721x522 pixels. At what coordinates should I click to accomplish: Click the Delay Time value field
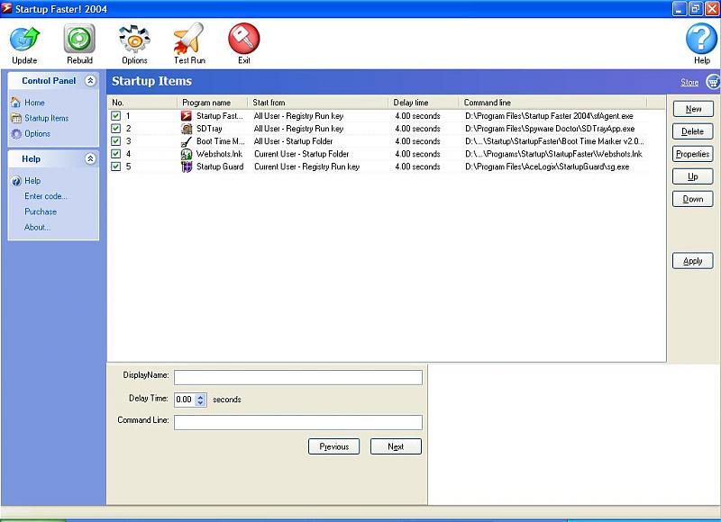click(185, 400)
